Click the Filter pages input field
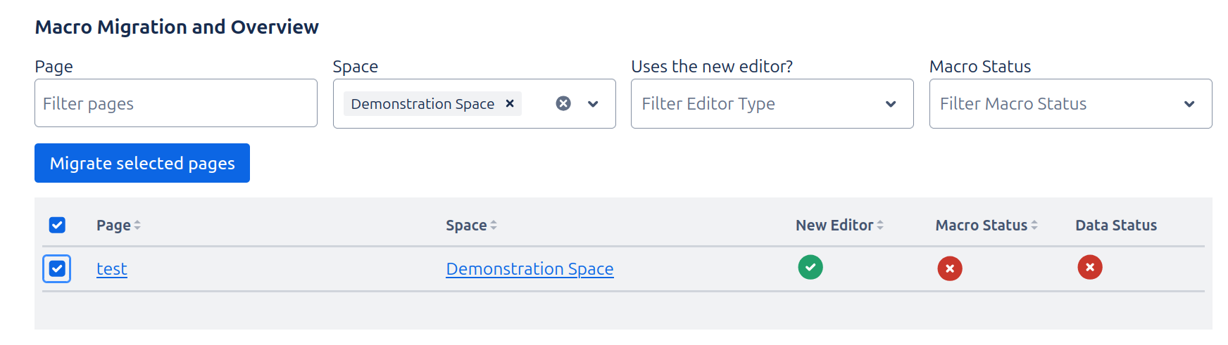 point(176,104)
